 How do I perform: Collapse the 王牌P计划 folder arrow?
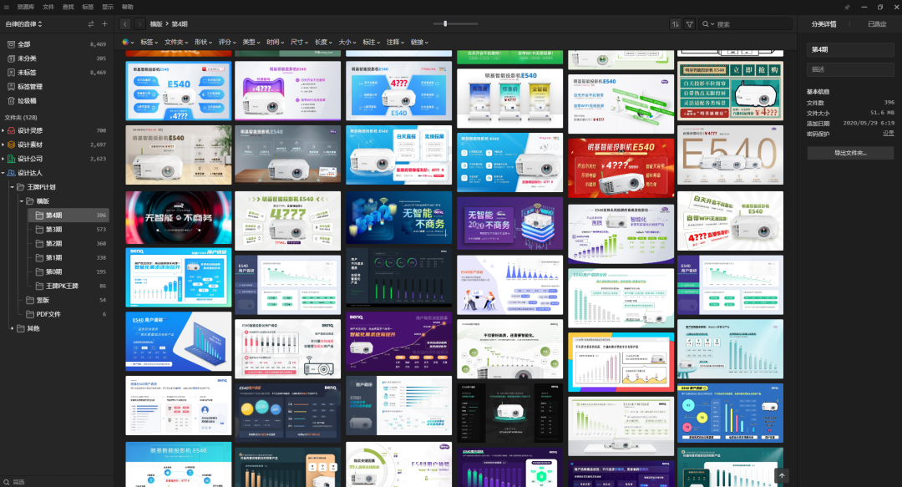pyautogui.click(x=12, y=187)
